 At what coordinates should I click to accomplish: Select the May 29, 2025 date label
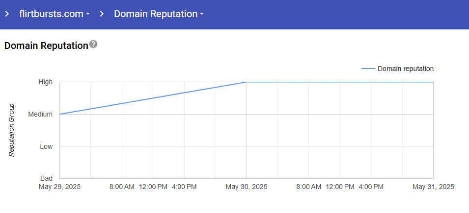coord(60,187)
